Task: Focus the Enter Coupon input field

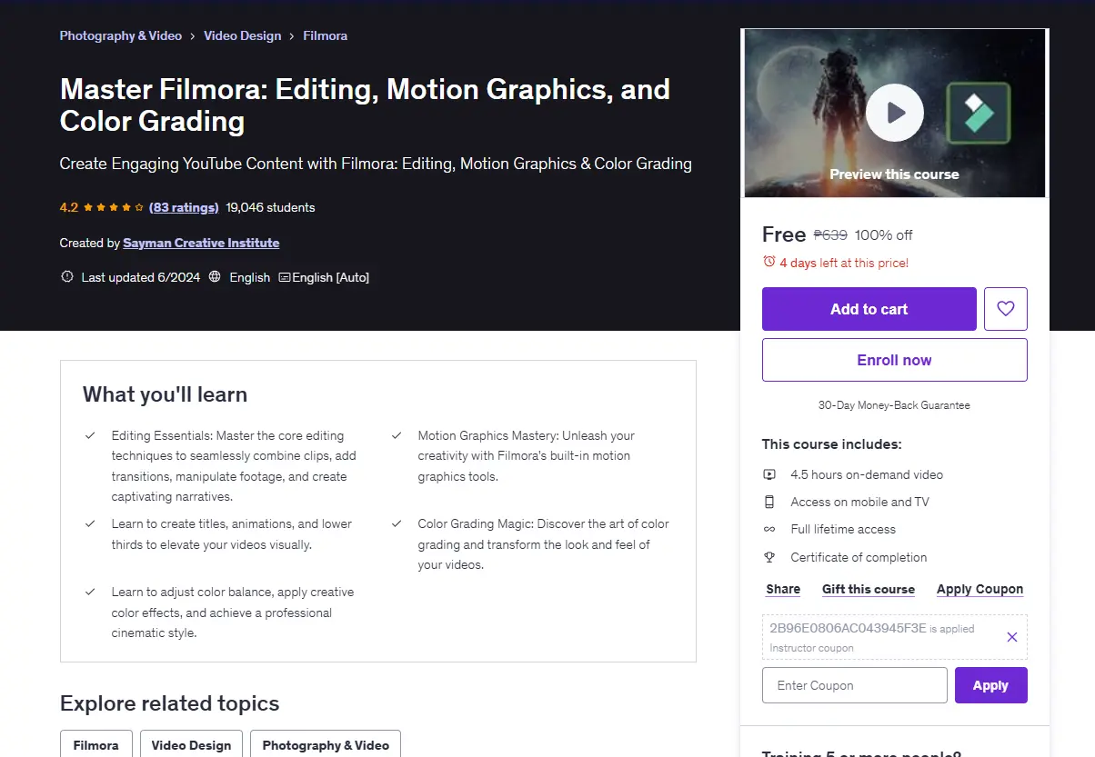Action: click(855, 685)
